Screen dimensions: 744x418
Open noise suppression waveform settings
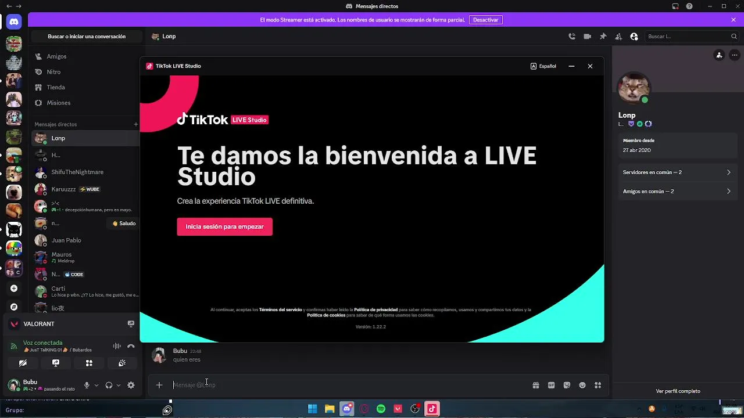[117, 346]
